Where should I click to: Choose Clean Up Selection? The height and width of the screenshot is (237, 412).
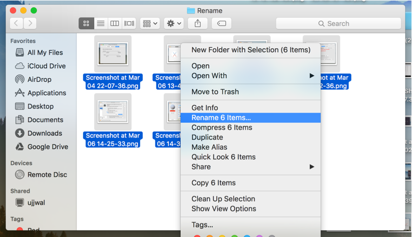(250, 199)
